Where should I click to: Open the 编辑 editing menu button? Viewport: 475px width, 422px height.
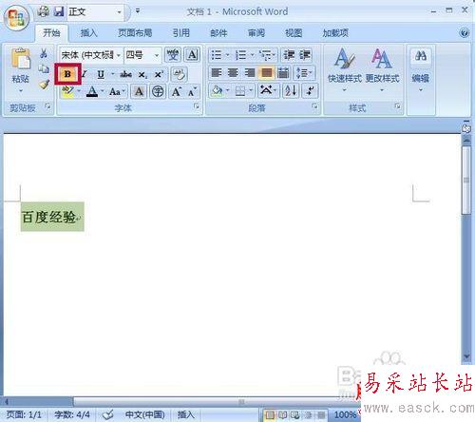421,70
